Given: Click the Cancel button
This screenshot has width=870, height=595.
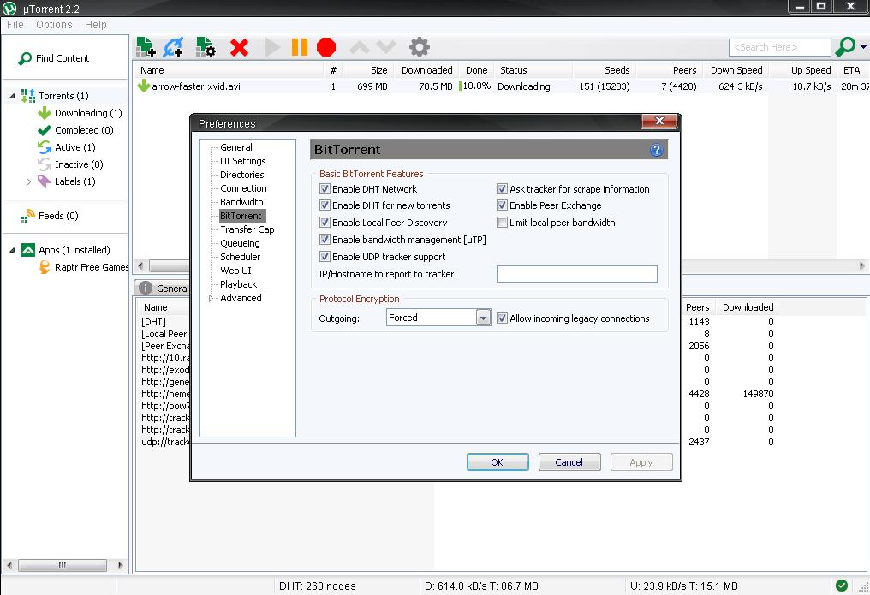Looking at the screenshot, I should tap(569, 462).
